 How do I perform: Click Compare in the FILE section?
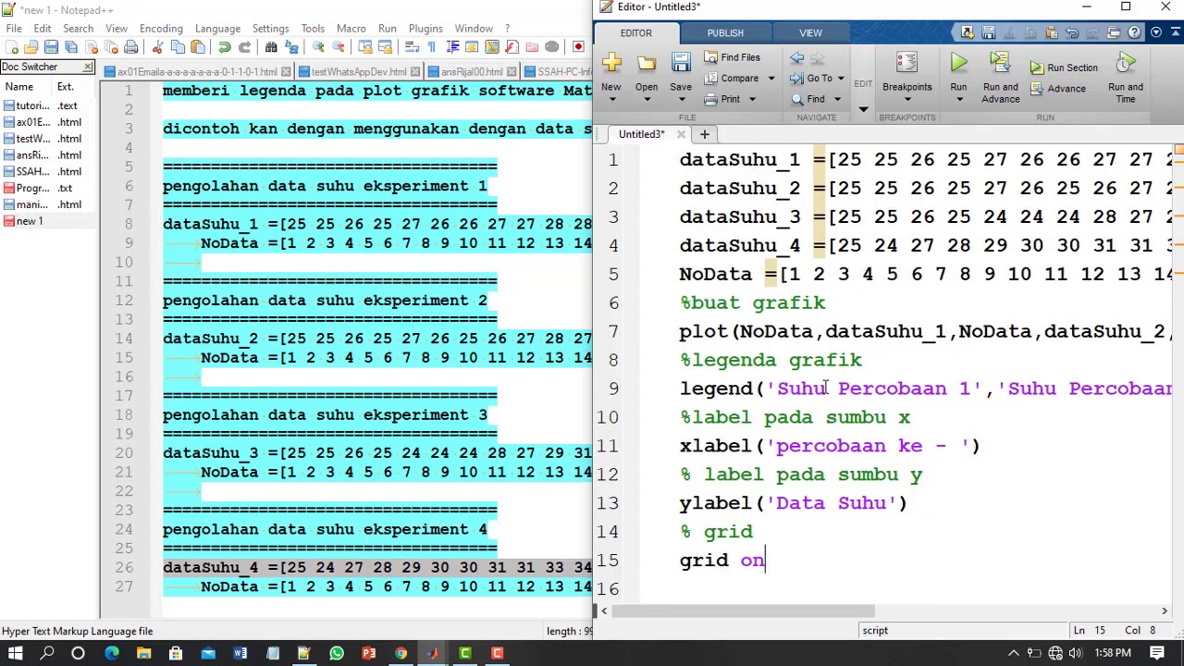pyautogui.click(x=732, y=78)
